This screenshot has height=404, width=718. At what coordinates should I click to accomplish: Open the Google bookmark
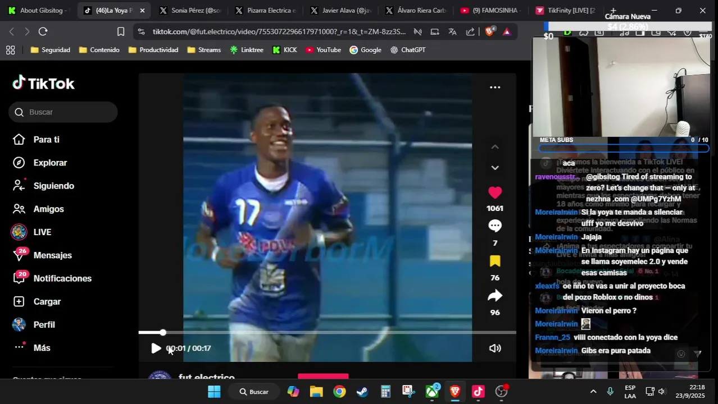point(366,50)
